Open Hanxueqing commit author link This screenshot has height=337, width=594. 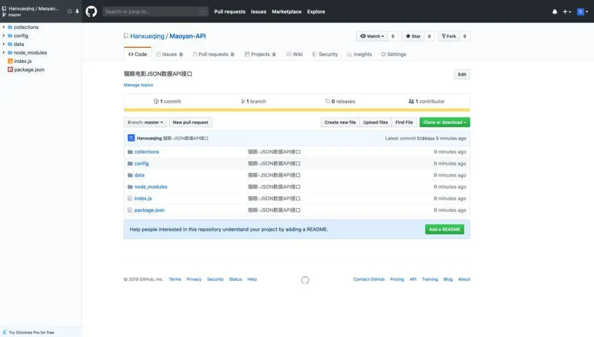point(149,138)
